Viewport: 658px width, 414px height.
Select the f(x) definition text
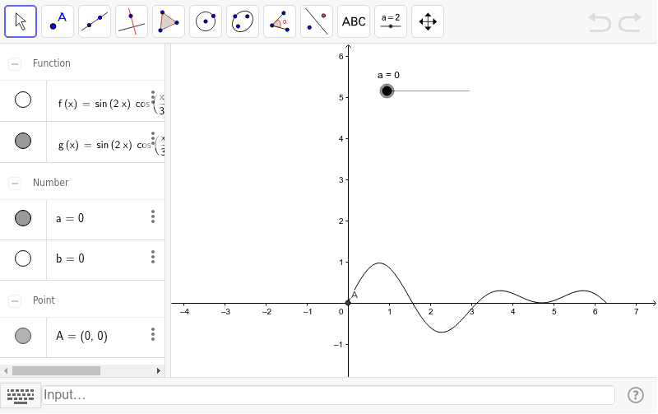111,103
